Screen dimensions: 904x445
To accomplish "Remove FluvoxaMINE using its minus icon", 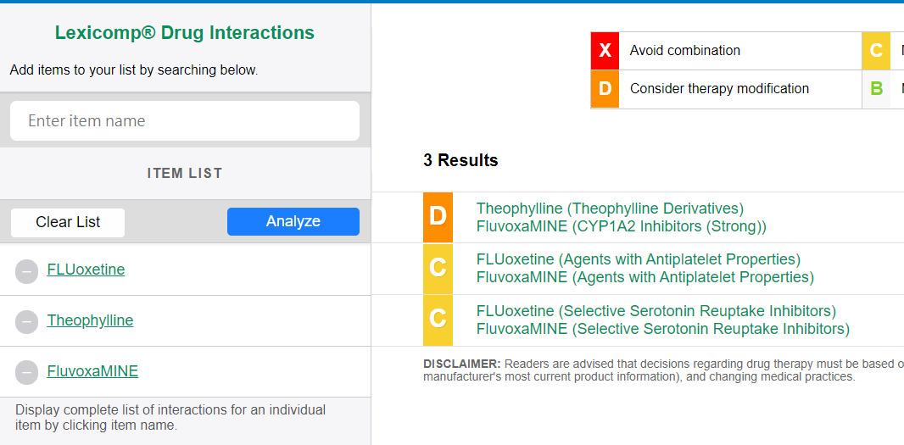I will [26, 372].
